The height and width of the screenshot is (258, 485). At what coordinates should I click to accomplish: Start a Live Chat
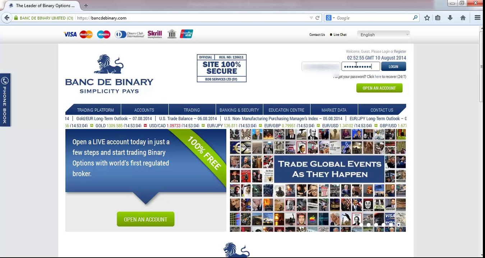tap(338, 35)
